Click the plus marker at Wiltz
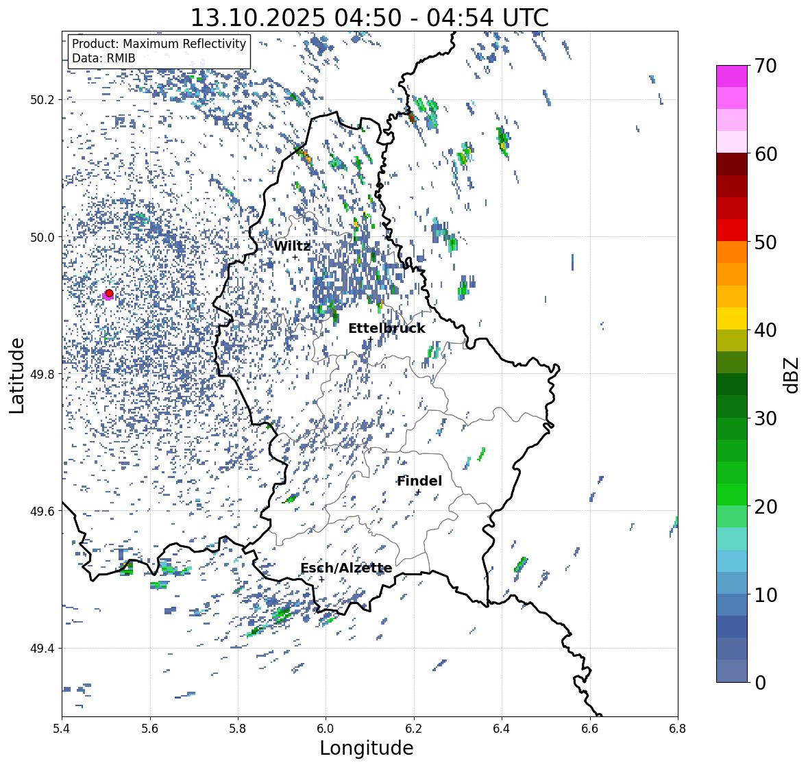 (x=295, y=258)
